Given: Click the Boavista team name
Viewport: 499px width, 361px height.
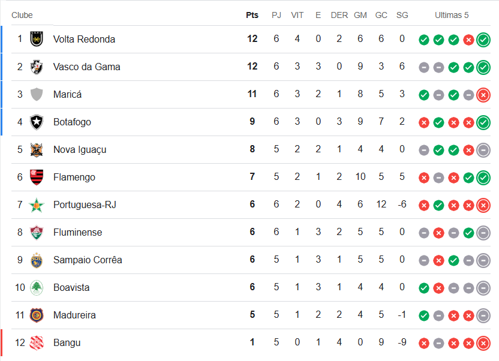Looking at the screenshot, I should point(71,287).
